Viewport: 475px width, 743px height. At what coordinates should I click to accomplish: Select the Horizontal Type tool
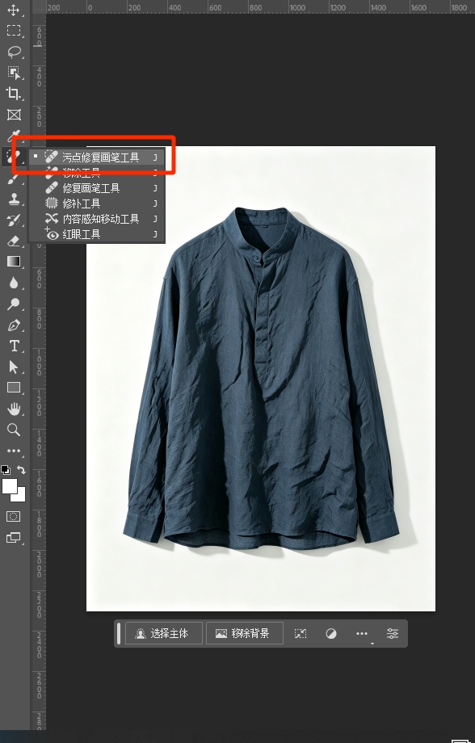(x=13, y=346)
